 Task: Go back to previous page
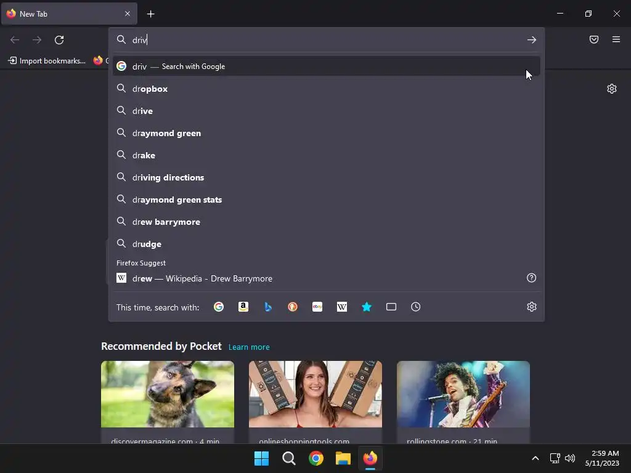pyautogui.click(x=15, y=40)
